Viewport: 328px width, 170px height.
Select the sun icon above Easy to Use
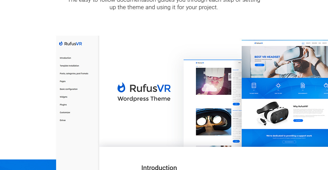278,85
